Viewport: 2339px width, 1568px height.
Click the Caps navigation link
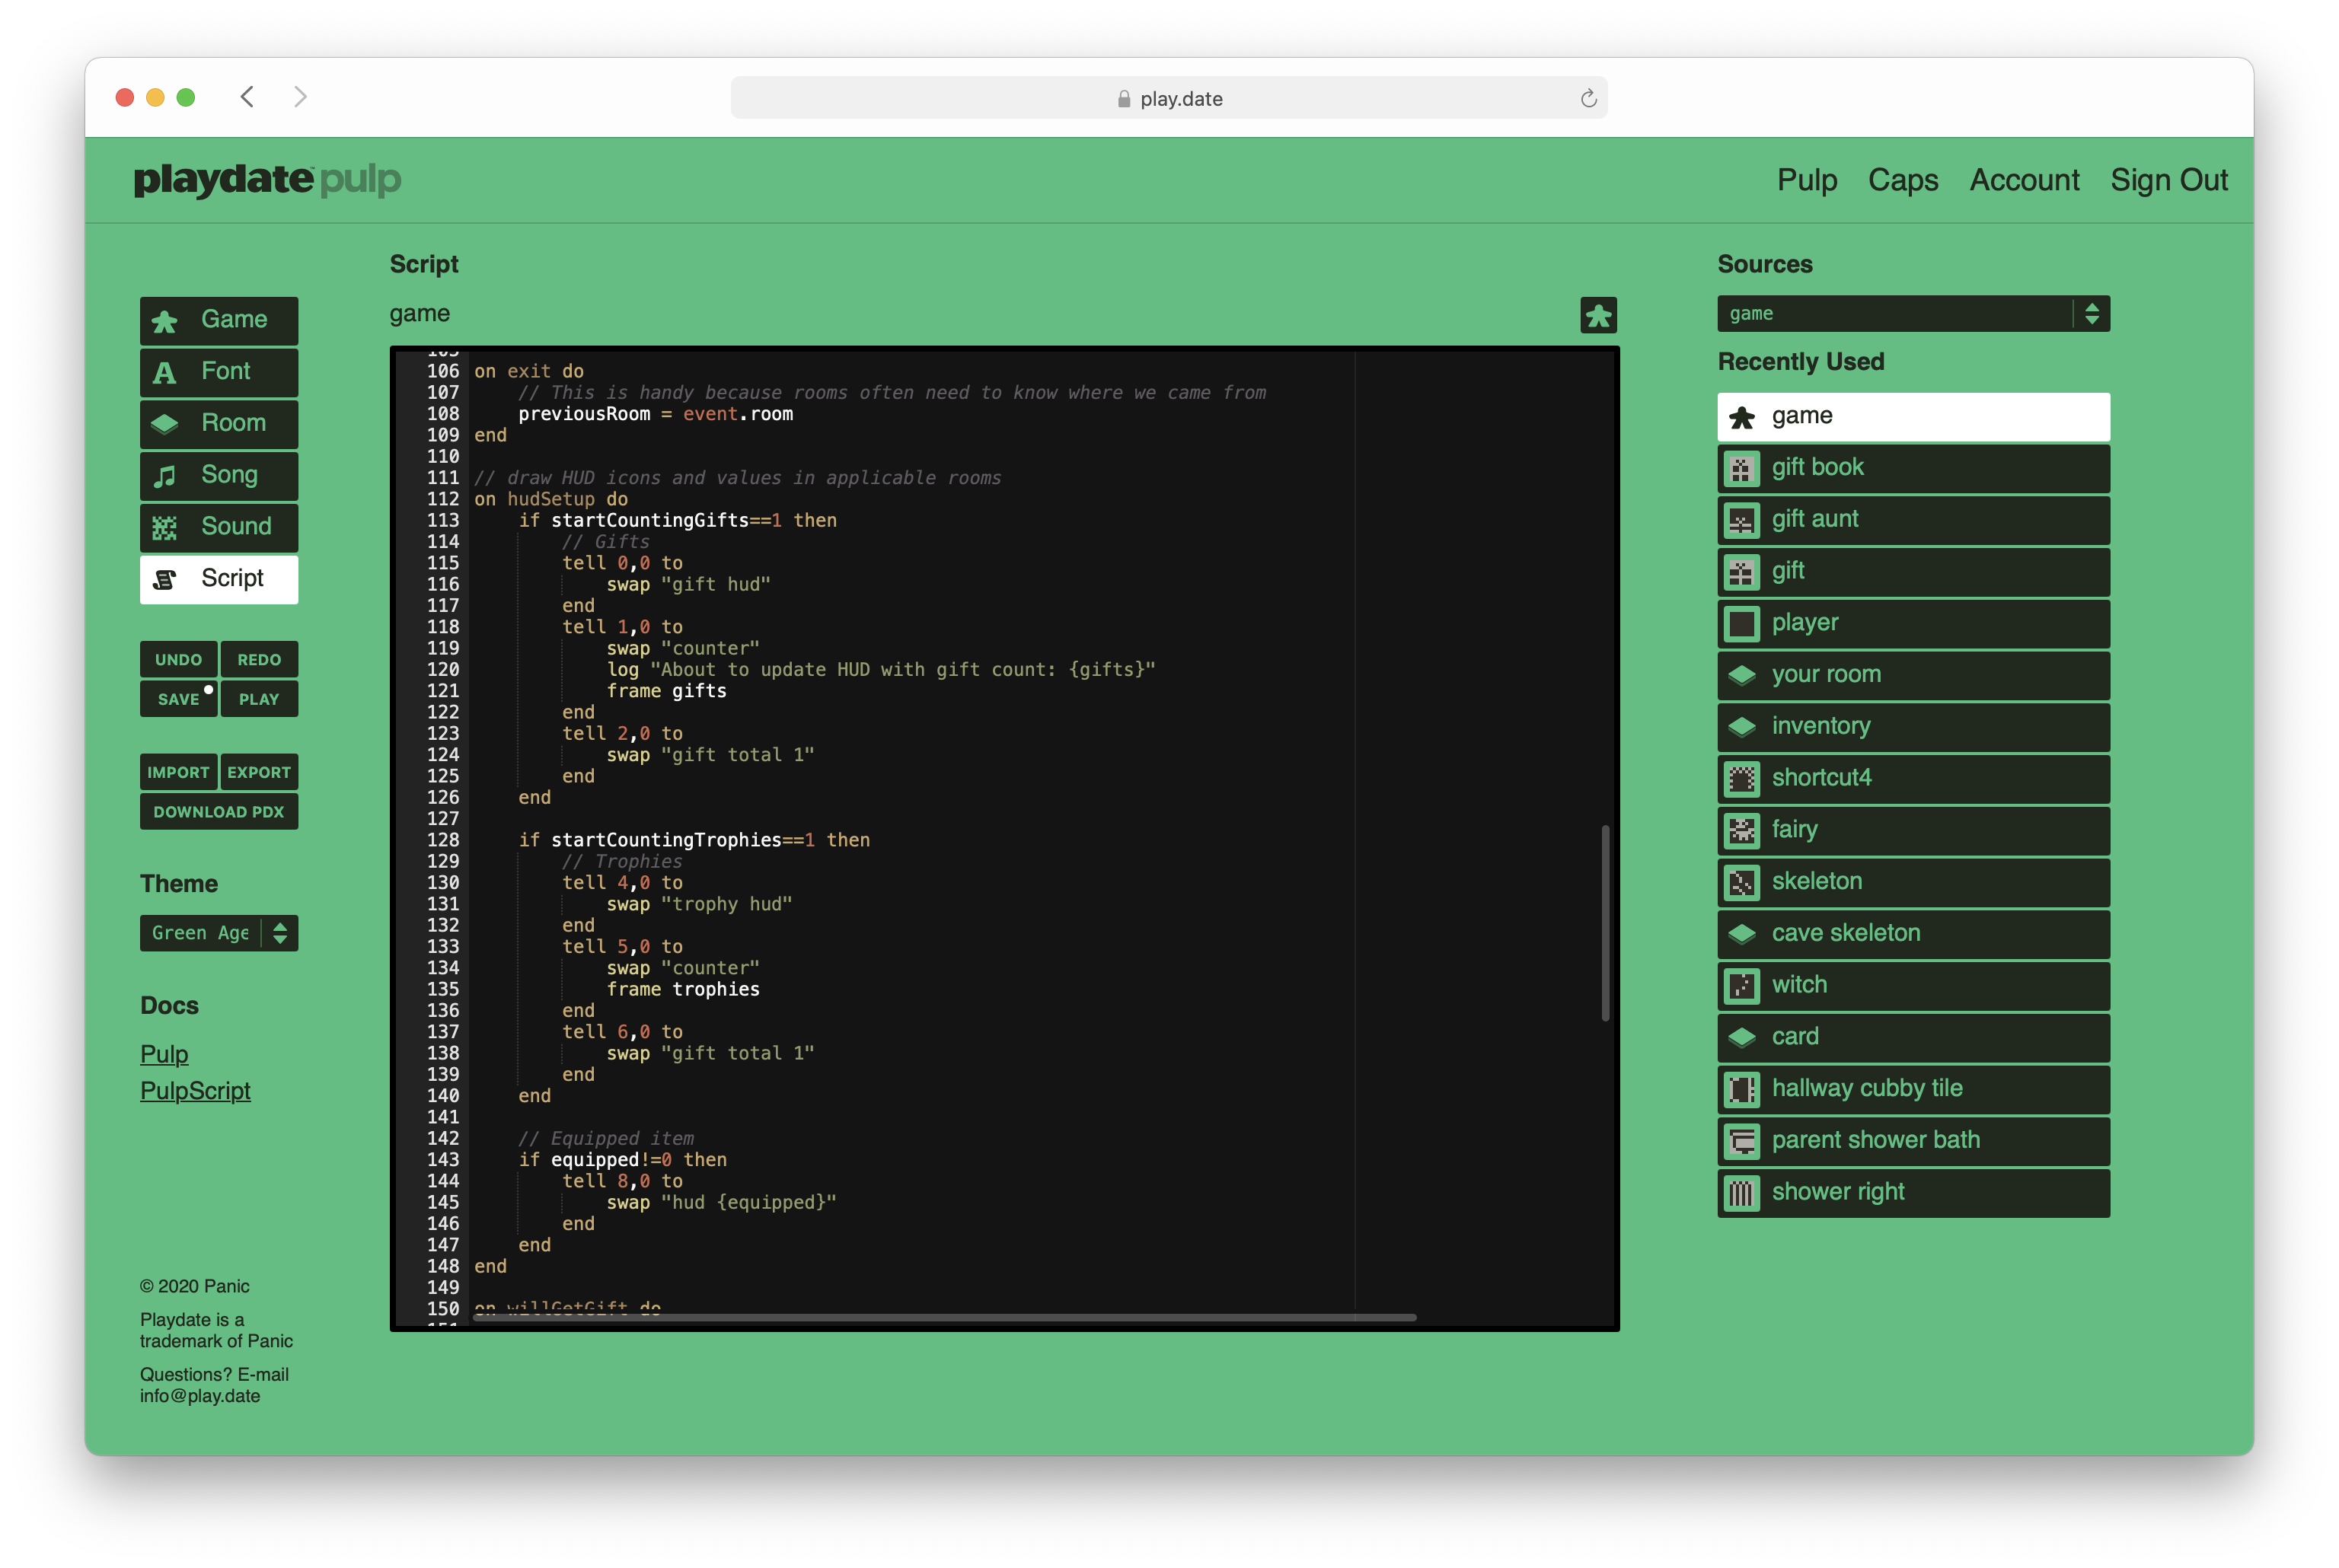[x=1902, y=180]
